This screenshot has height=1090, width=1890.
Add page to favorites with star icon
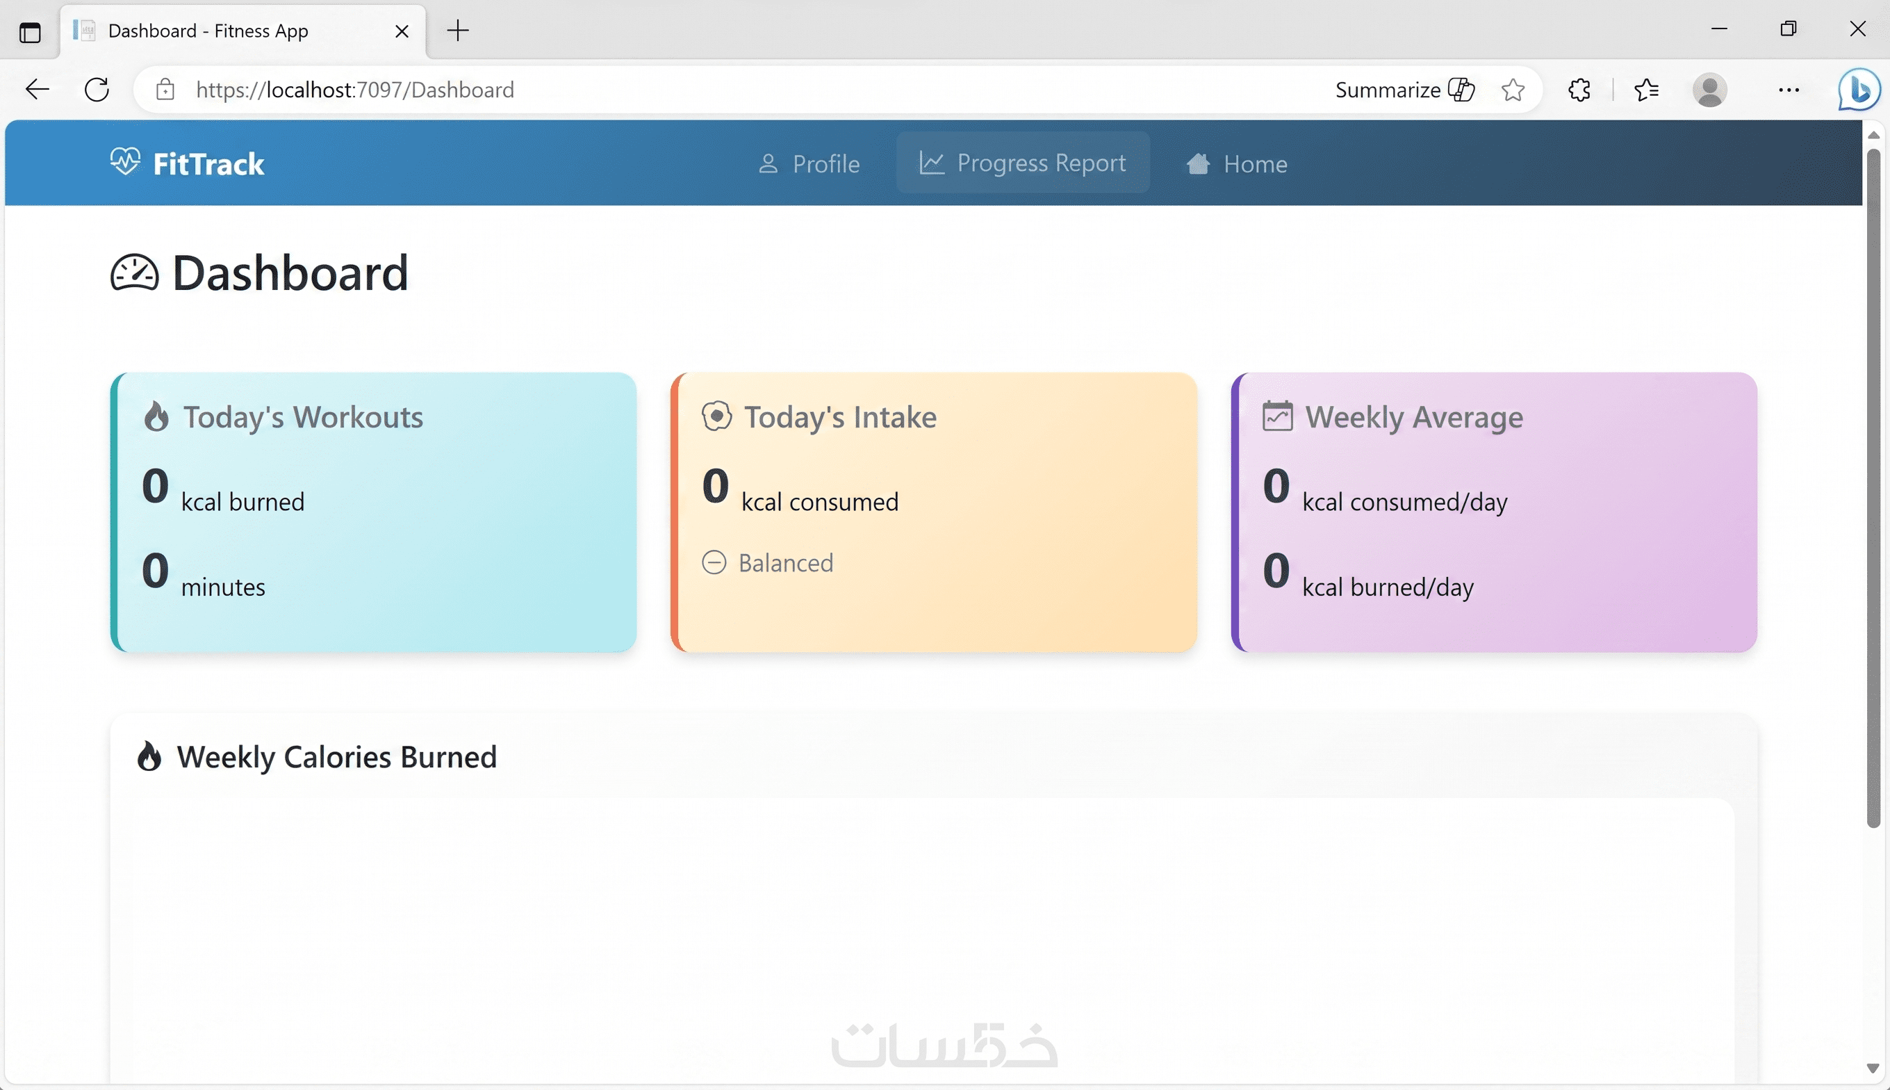(x=1512, y=90)
